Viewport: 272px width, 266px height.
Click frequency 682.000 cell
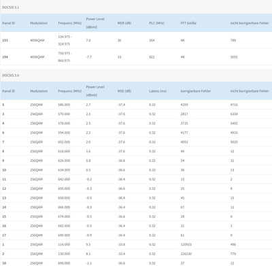click(x=64, y=226)
